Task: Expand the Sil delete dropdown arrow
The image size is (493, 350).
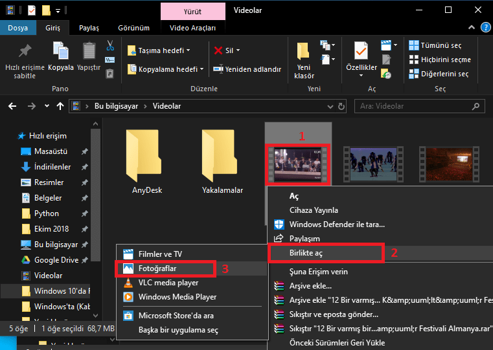Action: tap(238, 50)
